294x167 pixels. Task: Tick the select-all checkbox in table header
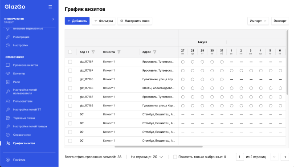point(70,52)
